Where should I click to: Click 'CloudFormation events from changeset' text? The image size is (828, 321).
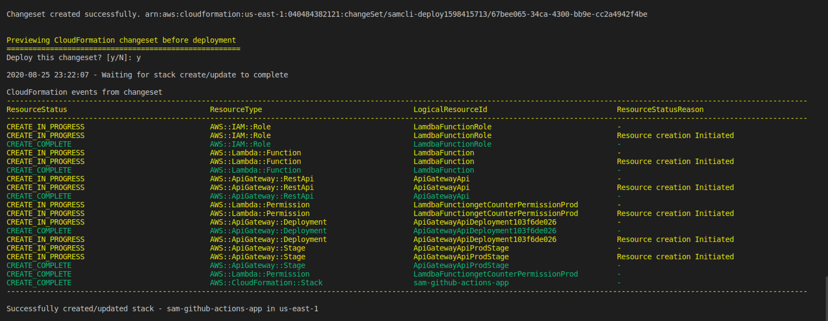pyautogui.click(x=84, y=92)
